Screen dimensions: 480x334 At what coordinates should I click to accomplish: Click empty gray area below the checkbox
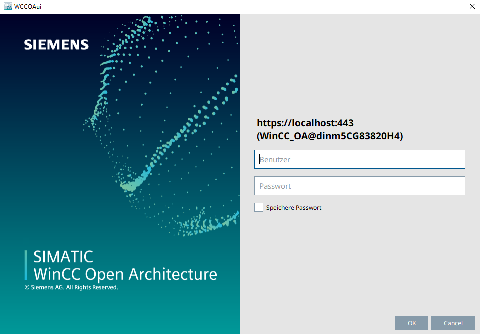point(359,260)
